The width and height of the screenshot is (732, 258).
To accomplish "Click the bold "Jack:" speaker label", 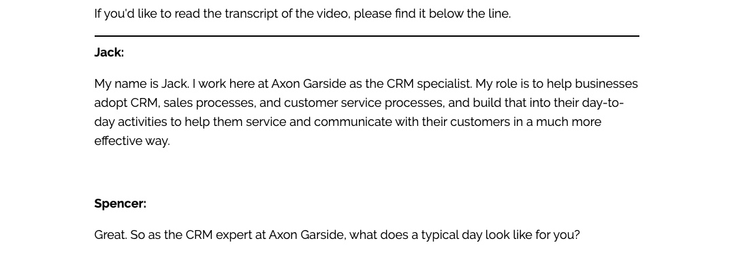I will pos(109,52).
